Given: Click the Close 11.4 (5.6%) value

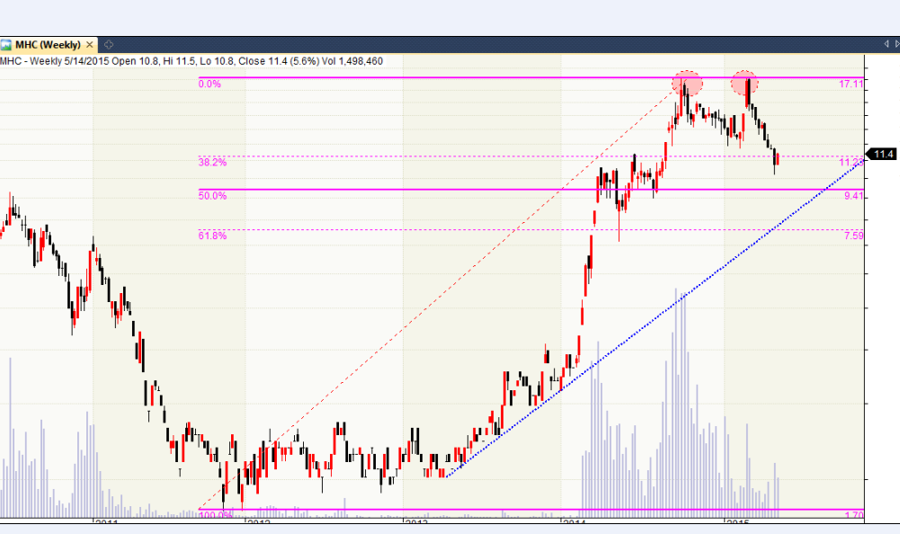Looking at the screenshot, I should [279, 61].
